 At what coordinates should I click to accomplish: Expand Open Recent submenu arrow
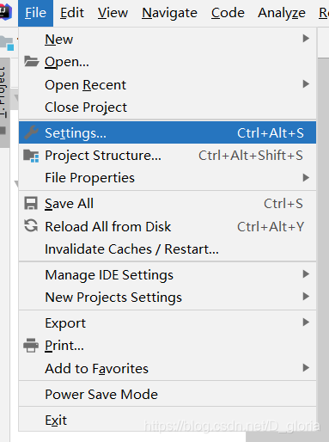click(x=306, y=84)
